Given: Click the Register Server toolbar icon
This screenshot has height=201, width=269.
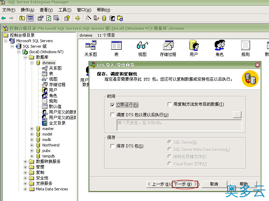Looking at the screenshot, I should click(x=96, y=18).
